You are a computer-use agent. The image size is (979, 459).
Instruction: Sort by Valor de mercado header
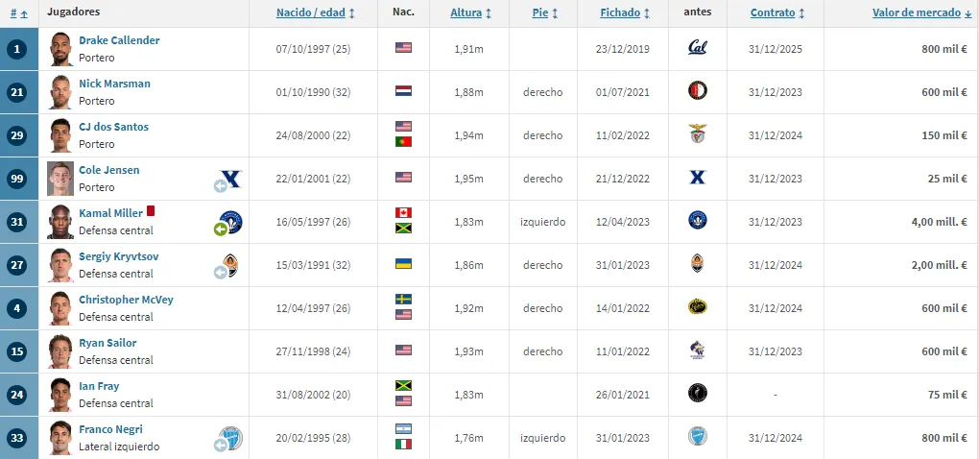pos(919,13)
